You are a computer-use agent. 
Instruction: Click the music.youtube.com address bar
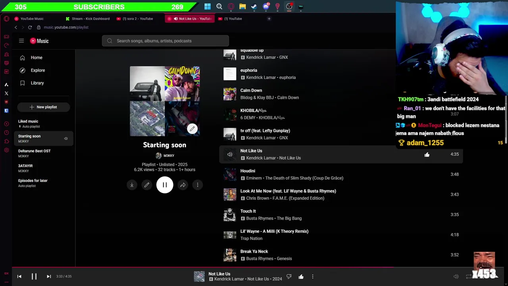(66, 27)
